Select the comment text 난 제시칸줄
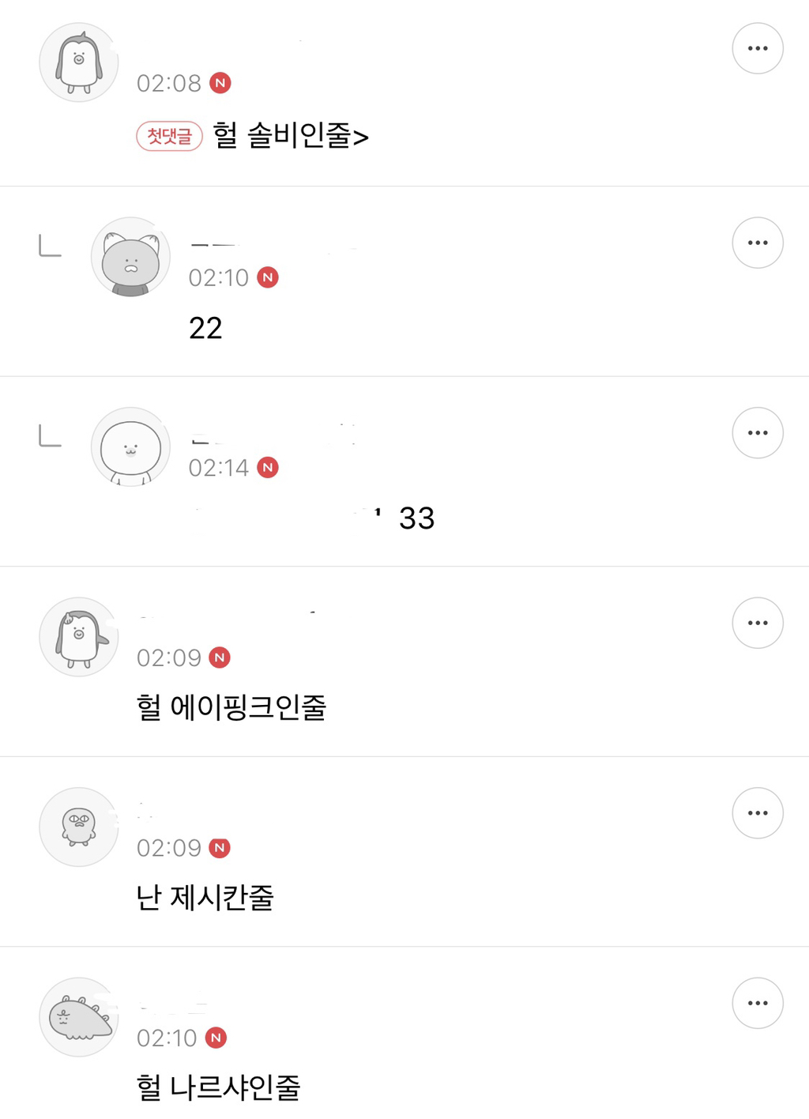The image size is (809, 1119). tap(205, 897)
